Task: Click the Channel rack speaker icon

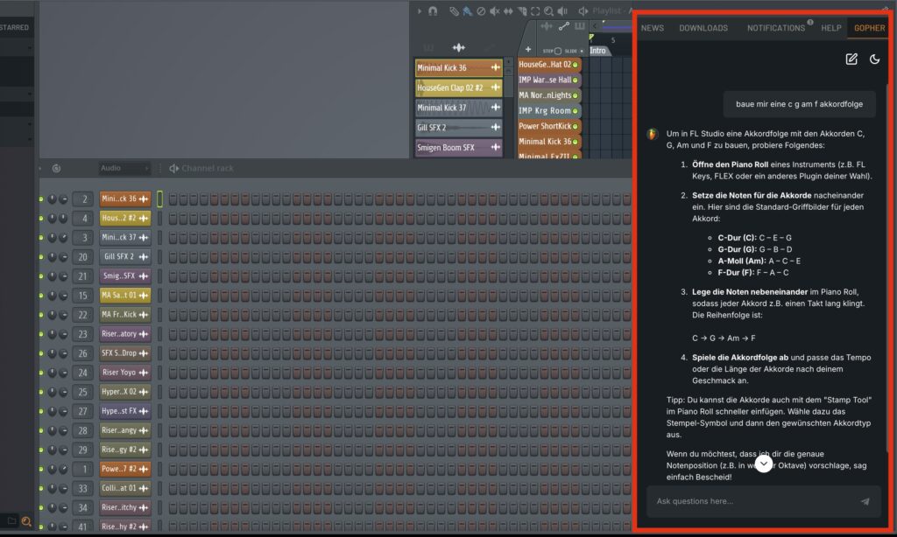Action: click(174, 169)
